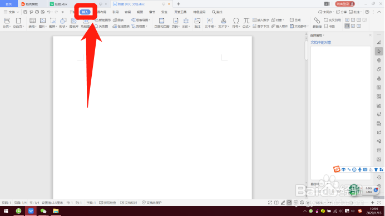385x216 pixels.
Task: Insert a symbol with the Omega 符号 icon
Action: click(x=236, y=23)
